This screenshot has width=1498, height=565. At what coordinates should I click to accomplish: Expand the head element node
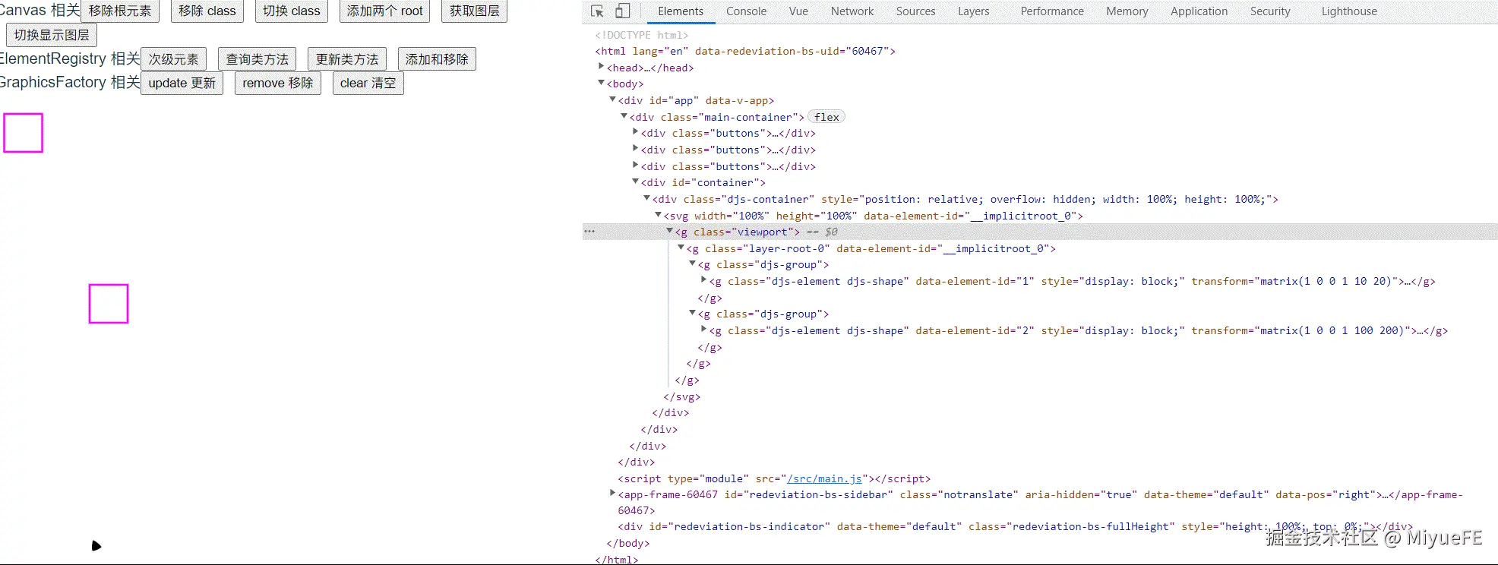[x=601, y=67]
